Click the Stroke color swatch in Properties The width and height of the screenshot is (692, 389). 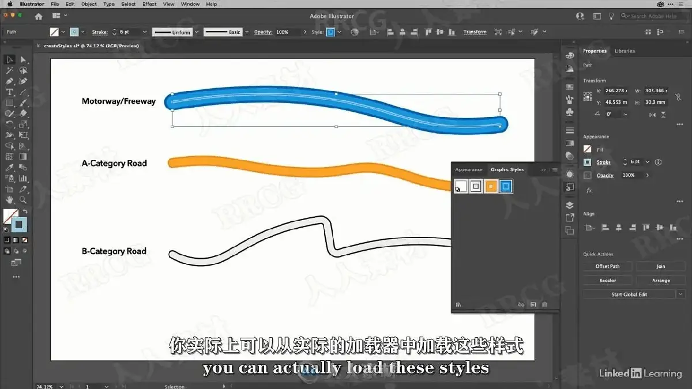coord(588,163)
